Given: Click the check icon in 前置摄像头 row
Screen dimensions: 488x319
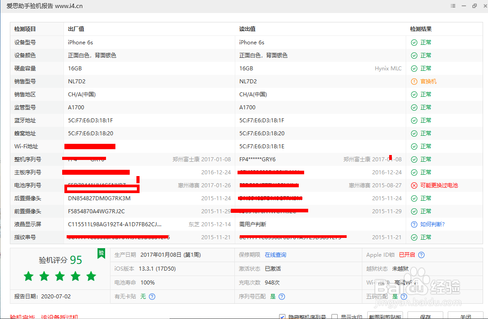Looking at the screenshot, I should [414, 211].
